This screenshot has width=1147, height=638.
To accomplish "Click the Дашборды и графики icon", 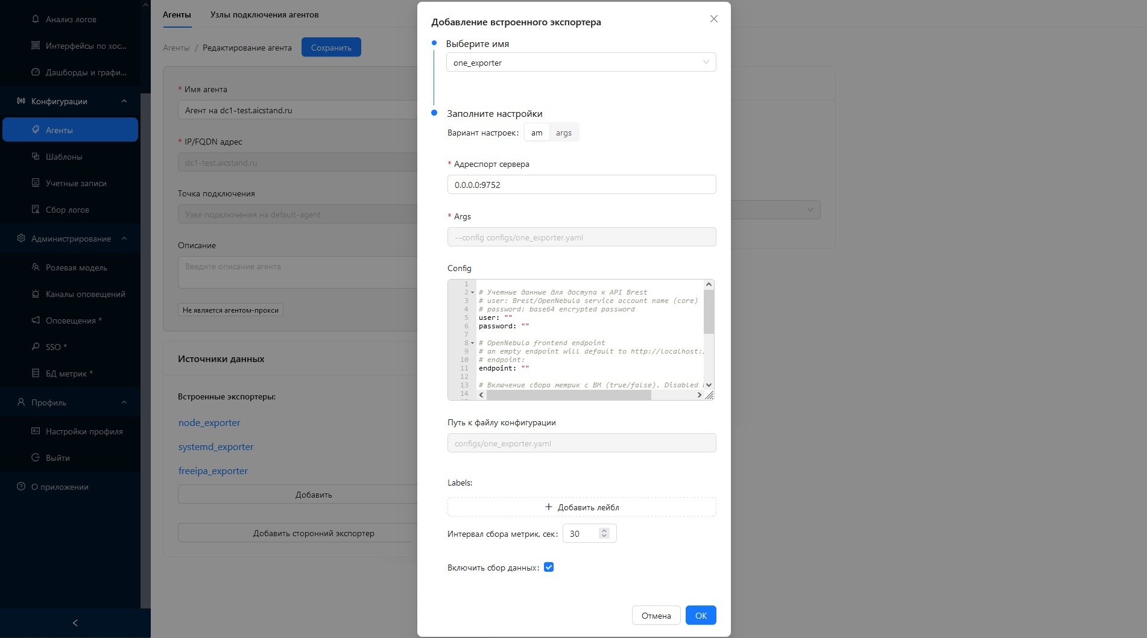I will click(x=36, y=72).
